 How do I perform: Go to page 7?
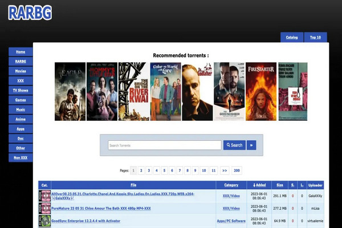(180, 170)
